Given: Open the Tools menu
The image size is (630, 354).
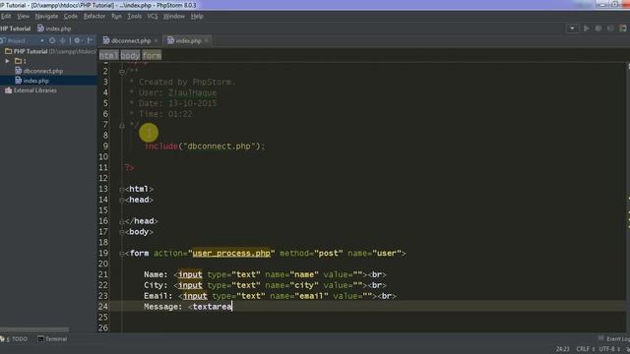Looking at the screenshot, I should pos(135,16).
